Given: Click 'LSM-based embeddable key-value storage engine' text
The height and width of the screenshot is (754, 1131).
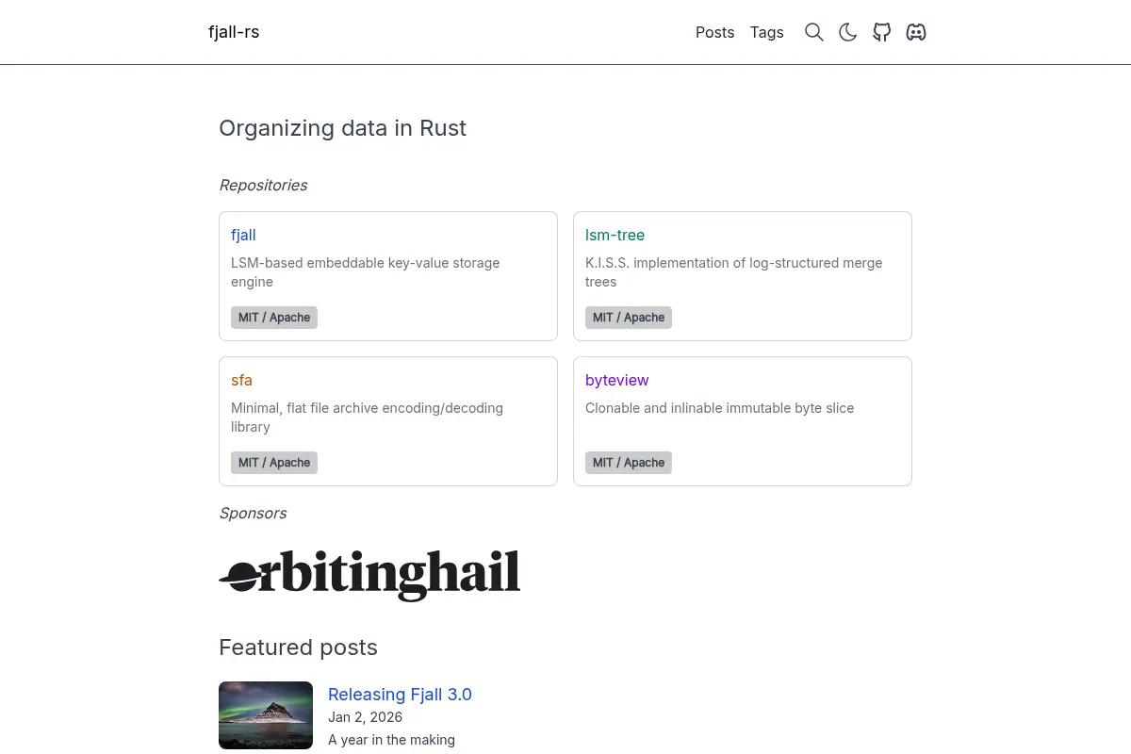Looking at the screenshot, I should tap(366, 272).
